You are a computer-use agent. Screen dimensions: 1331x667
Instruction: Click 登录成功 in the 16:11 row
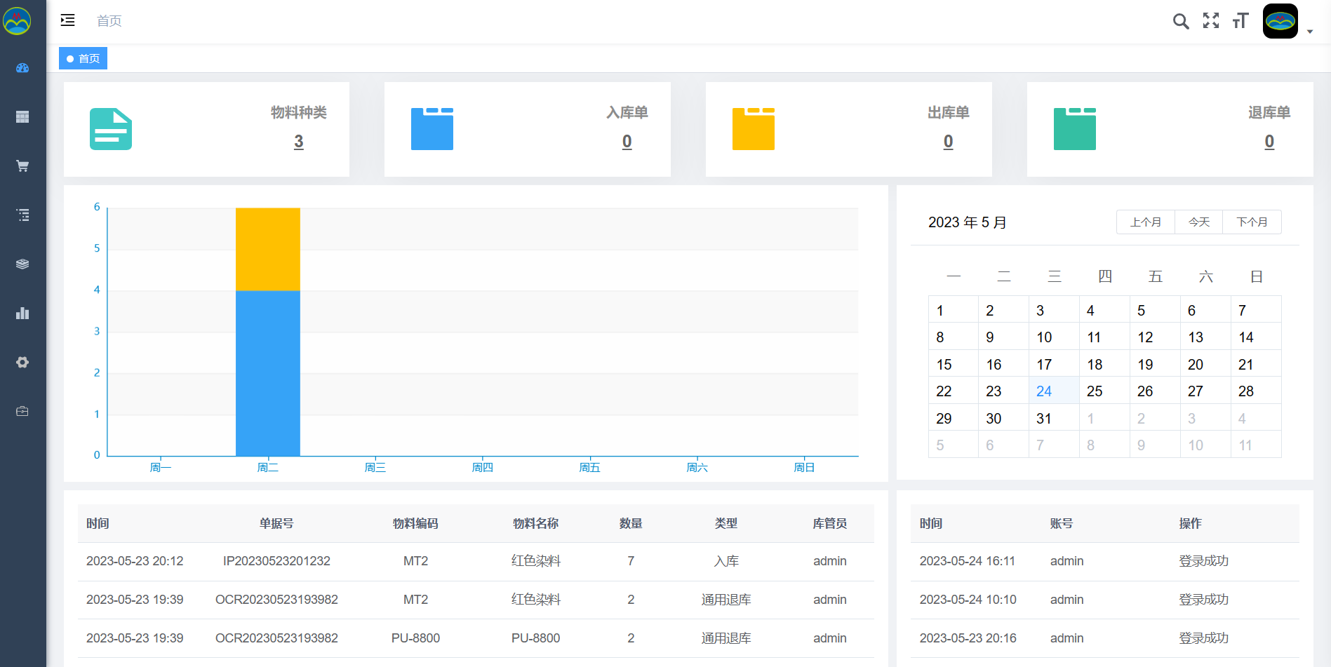click(1204, 561)
